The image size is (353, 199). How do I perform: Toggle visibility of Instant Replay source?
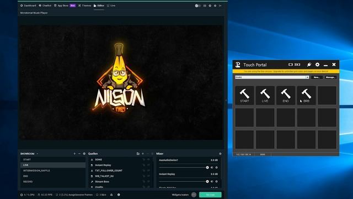148,165
